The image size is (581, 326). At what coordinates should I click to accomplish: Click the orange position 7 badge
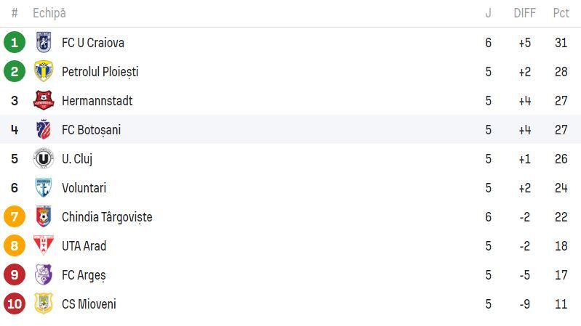pos(15,217)
